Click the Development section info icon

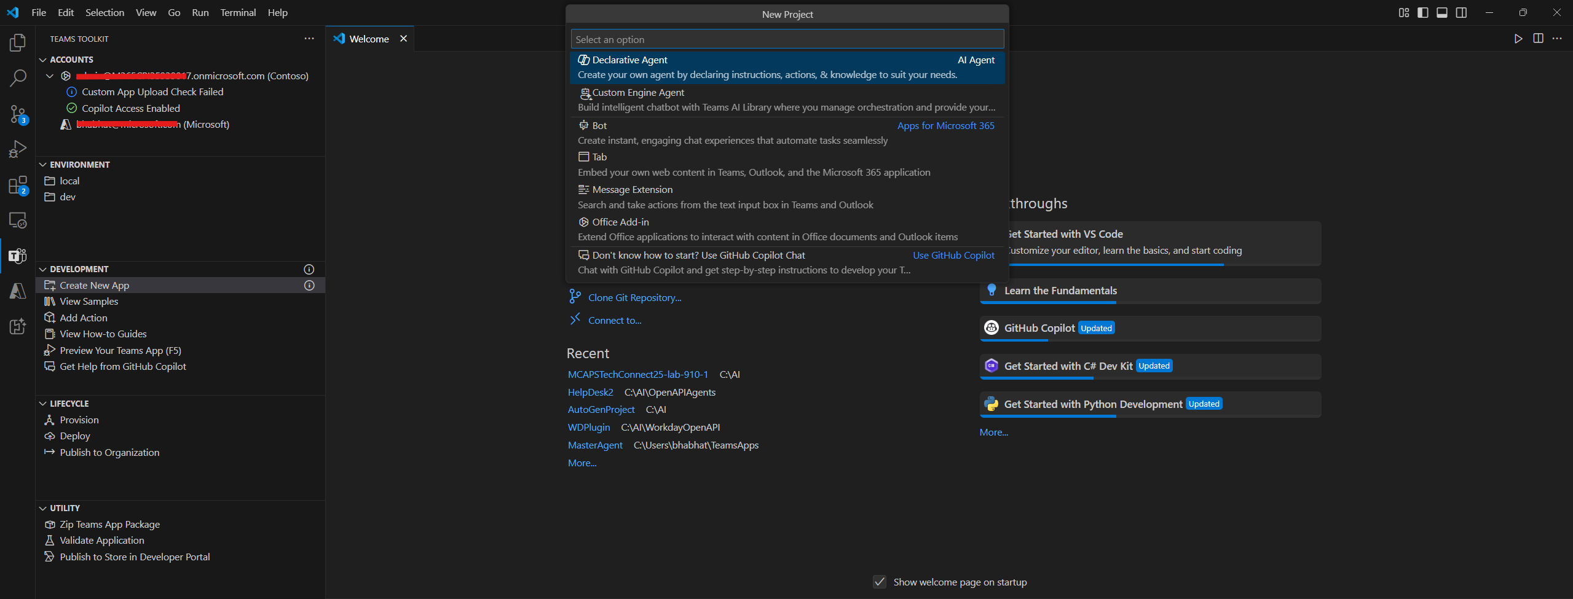click(x=309, y=269)
